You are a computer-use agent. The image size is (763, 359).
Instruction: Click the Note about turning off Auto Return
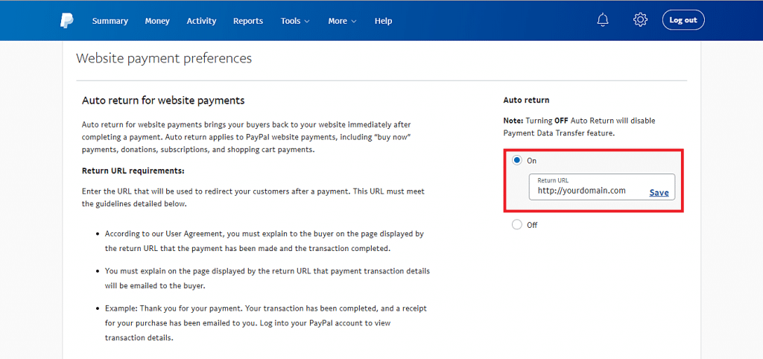[579, 127]
